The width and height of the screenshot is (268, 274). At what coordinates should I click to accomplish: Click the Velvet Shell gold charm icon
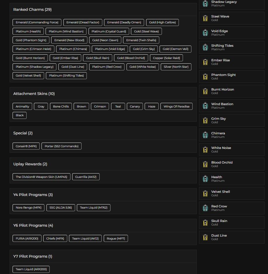[205, 193]
